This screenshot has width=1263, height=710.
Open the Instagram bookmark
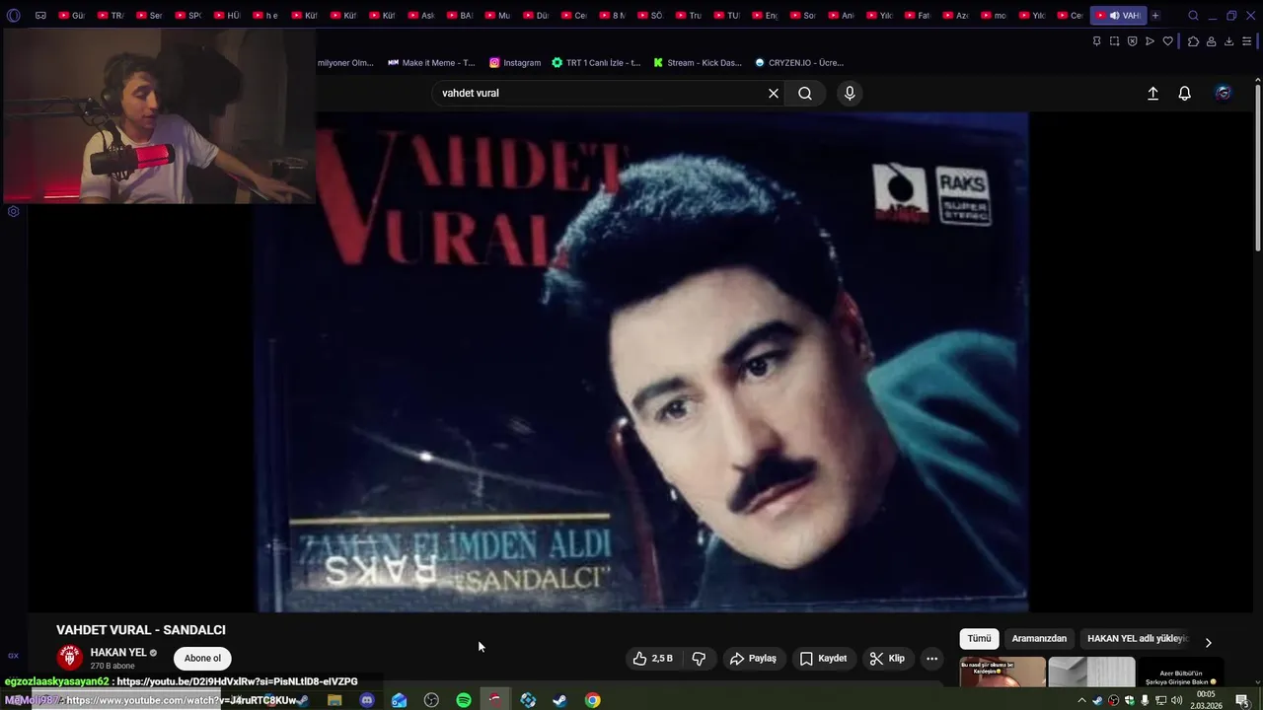pos(515,62)
